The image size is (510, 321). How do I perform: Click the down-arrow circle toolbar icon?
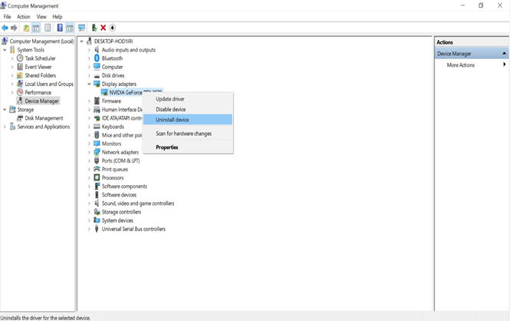click(113, 28)
